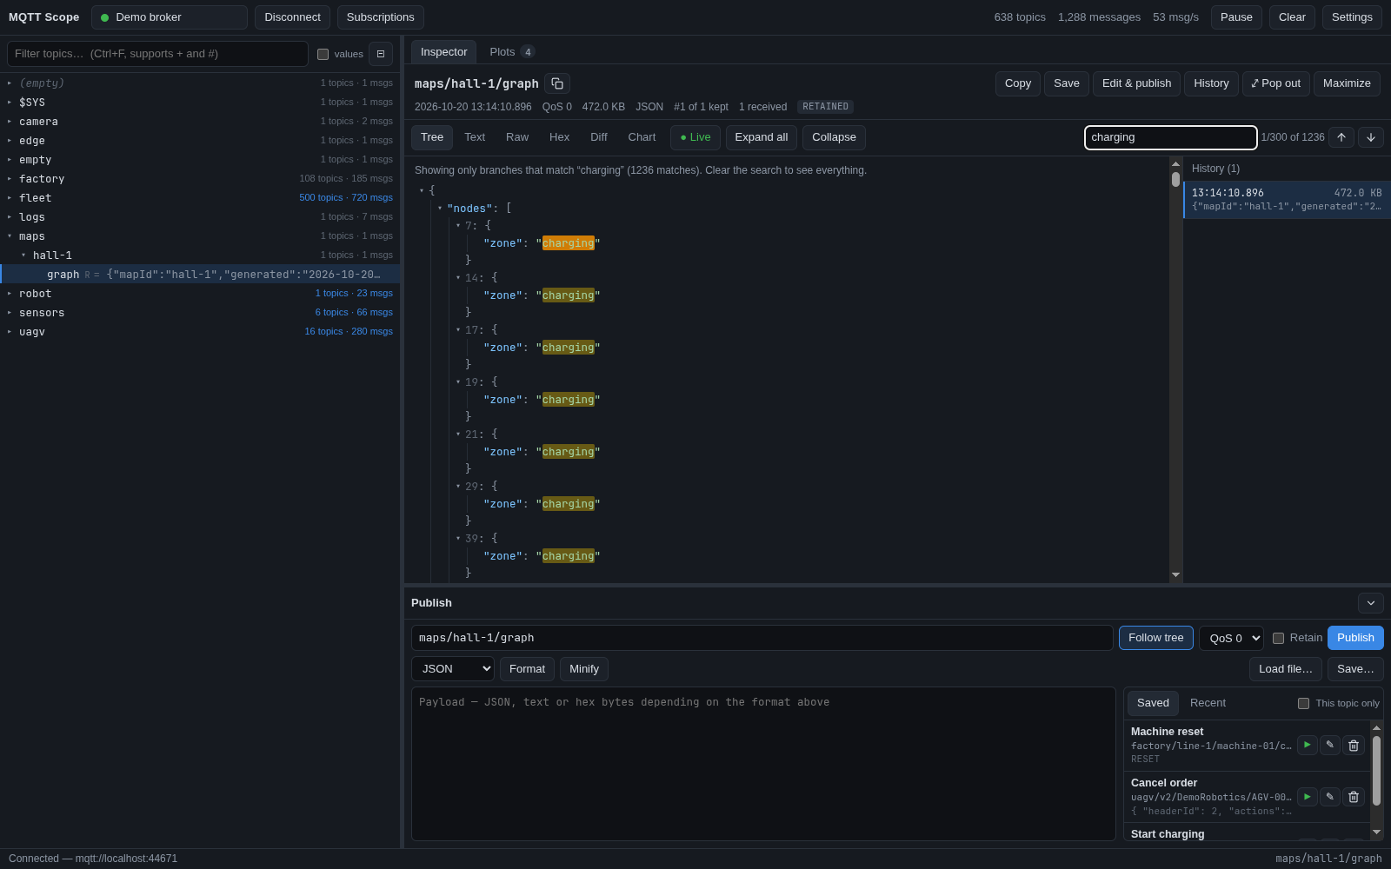This screenshot has height=869, width=1391.
Task: Enable the Retain checkbox
Action: (x=1278, y=638)
